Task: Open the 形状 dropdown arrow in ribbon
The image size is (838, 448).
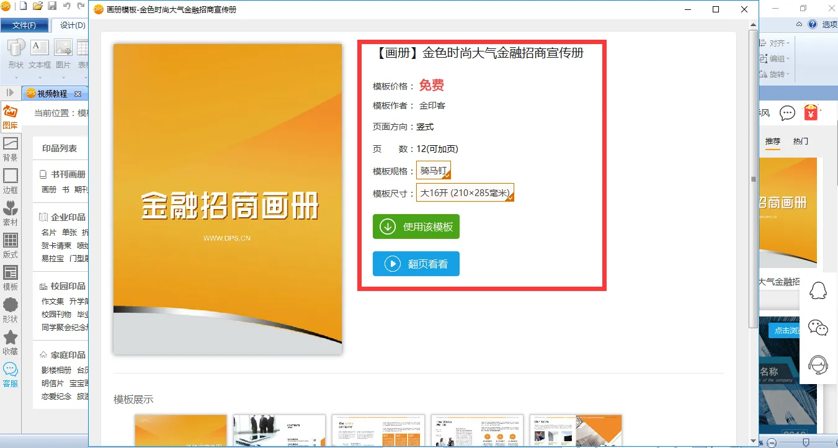Action: click(16, 77)
